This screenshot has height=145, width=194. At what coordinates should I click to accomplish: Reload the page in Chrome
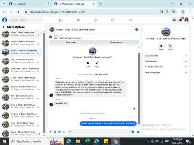click(18, 12)
